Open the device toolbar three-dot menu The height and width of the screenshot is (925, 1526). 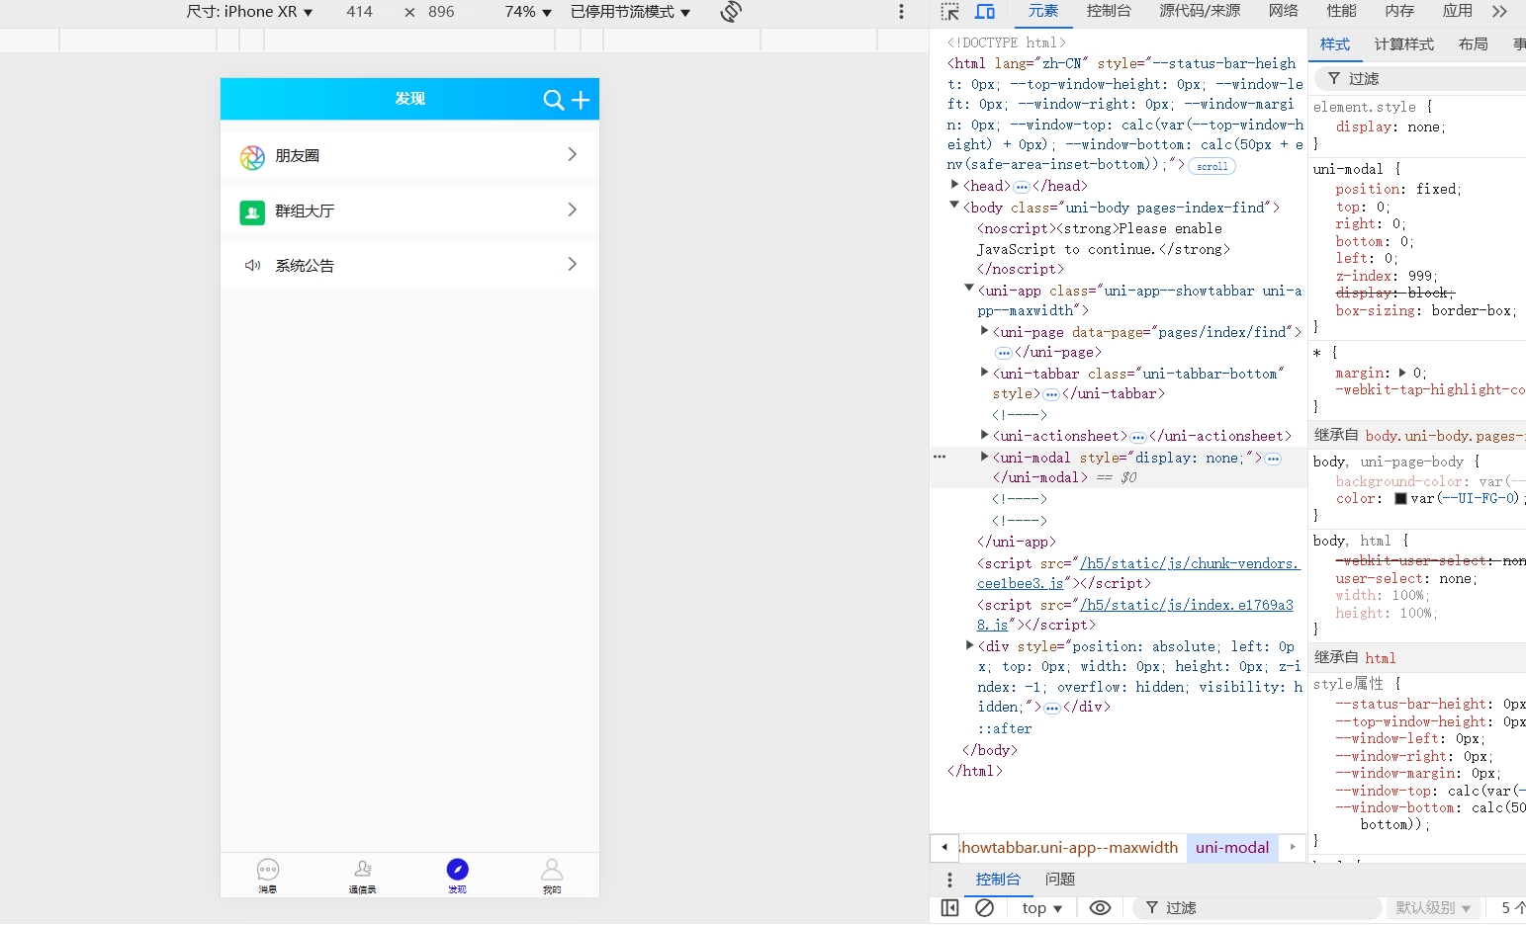[901, 12]
